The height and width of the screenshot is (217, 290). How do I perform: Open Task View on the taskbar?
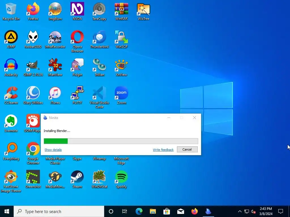125,211
